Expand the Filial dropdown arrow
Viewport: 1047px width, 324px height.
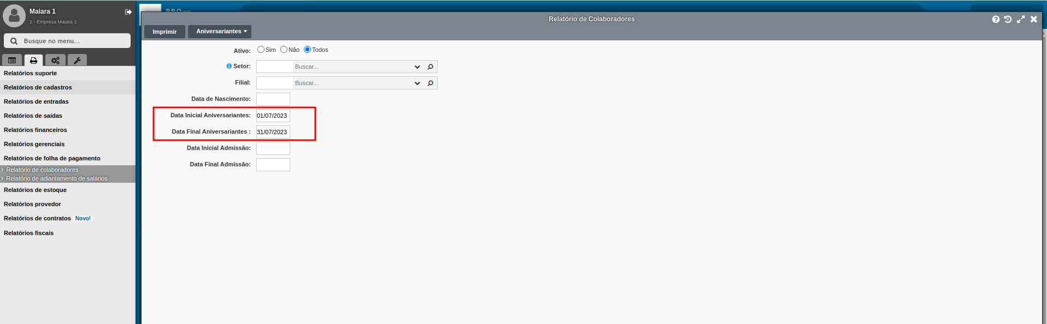417,83
